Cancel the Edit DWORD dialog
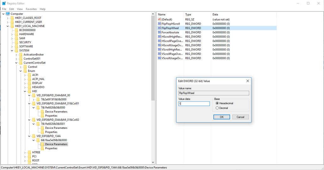The width and height of the screenshot is (324, 170). point(240,117)
